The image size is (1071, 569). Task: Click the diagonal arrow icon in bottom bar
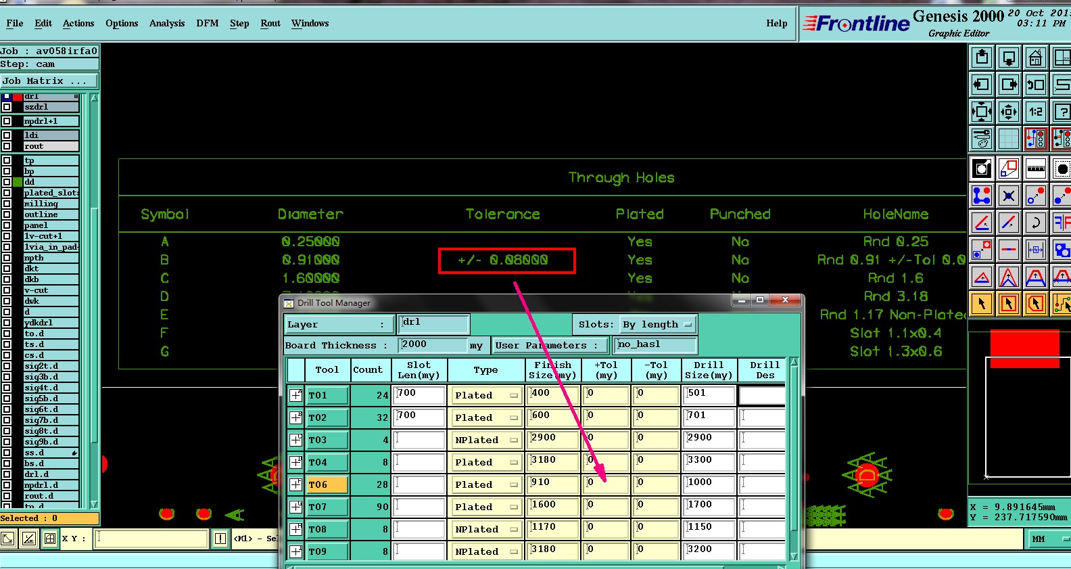coord(7,539)
